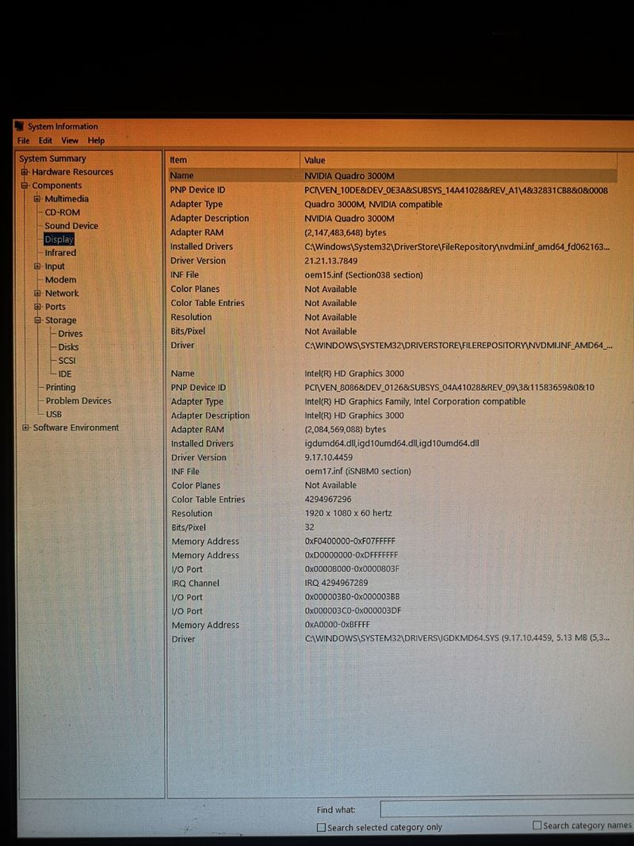Expand the Hardware Resources node
Viewport: 634px width, 846px height.
pos(25,172)
